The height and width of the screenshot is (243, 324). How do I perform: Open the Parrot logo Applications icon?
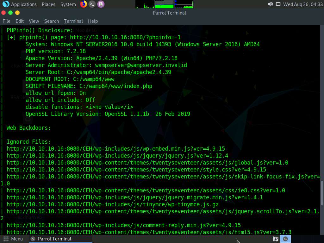tap(6, 4)
